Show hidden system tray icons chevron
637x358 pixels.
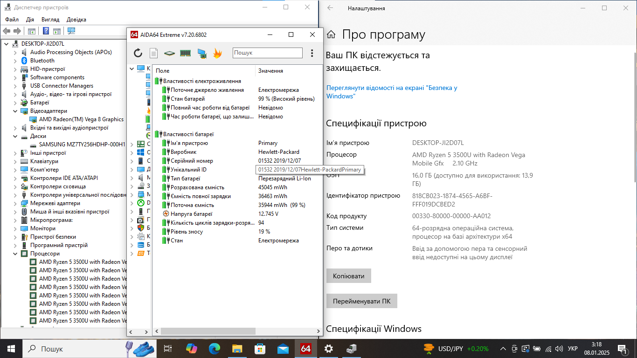click(503, 349)
